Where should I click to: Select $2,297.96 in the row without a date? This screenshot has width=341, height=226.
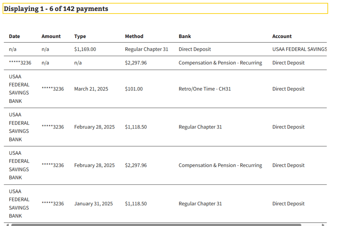(x=136, y=63)
